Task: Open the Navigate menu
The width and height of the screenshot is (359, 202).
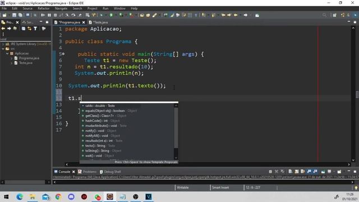Action: pos(61,8)
